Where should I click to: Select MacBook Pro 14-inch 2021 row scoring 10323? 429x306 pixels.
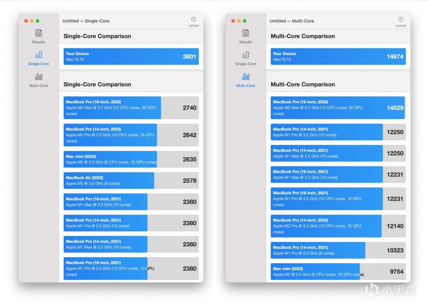coord(338,250)
